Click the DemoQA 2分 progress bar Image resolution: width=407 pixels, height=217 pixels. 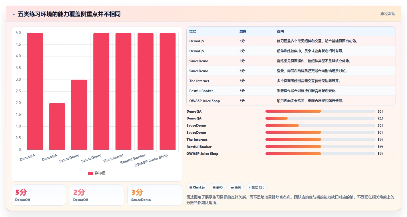tap(320, 118)
